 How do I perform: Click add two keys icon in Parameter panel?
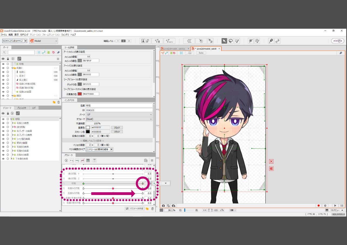pos(72,161)
